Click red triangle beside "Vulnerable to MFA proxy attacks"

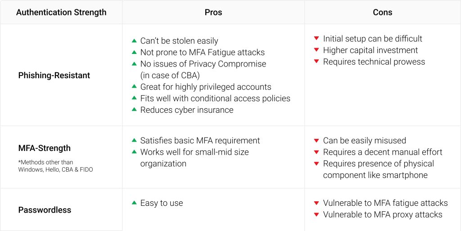(x=316, y=214)
